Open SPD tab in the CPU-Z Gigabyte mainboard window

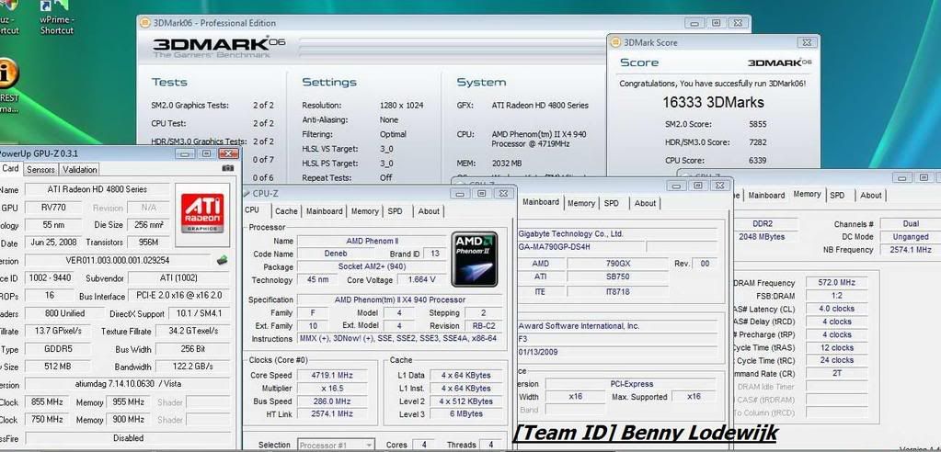click(x=612, y=204)
